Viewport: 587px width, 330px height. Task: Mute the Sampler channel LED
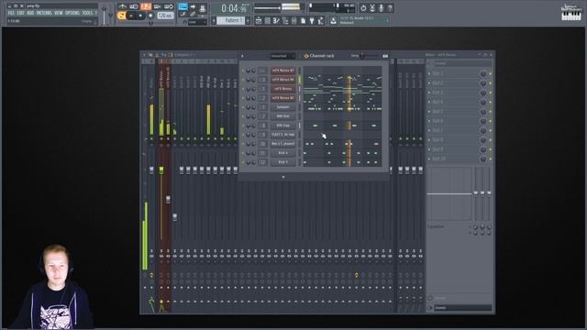tap(242, 107)
